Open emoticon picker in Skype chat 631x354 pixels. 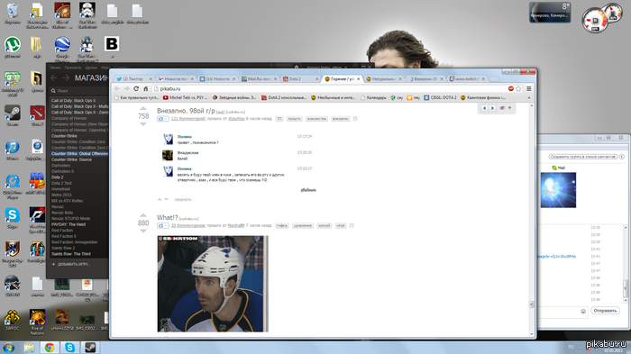(583, 311)
